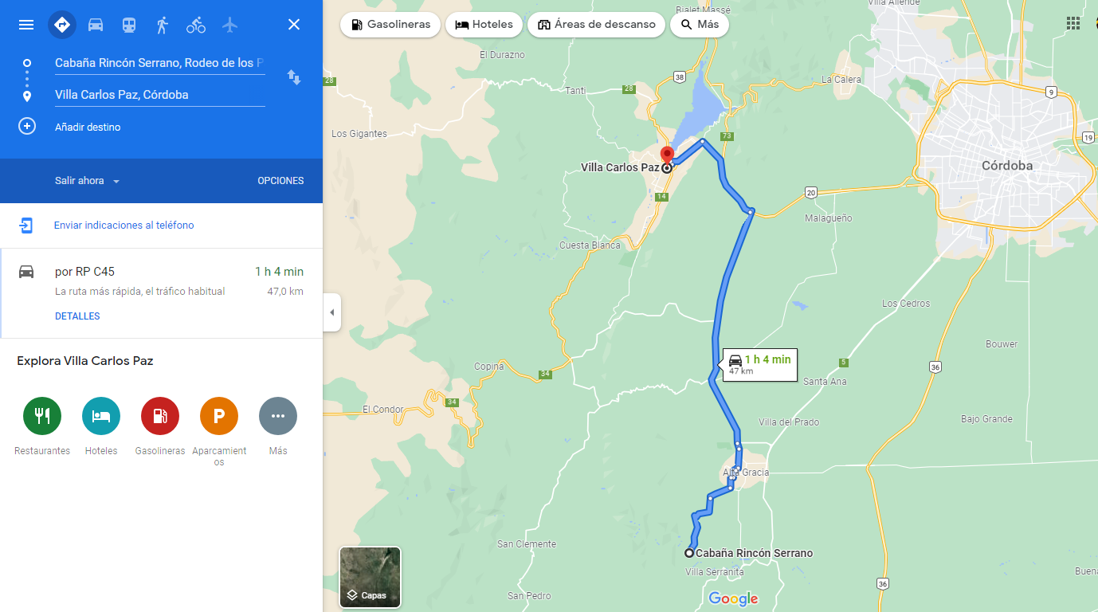Expand the Salir ahora departure dropdown
Viewport: 1098px width, 612px height.
(88, 181)
